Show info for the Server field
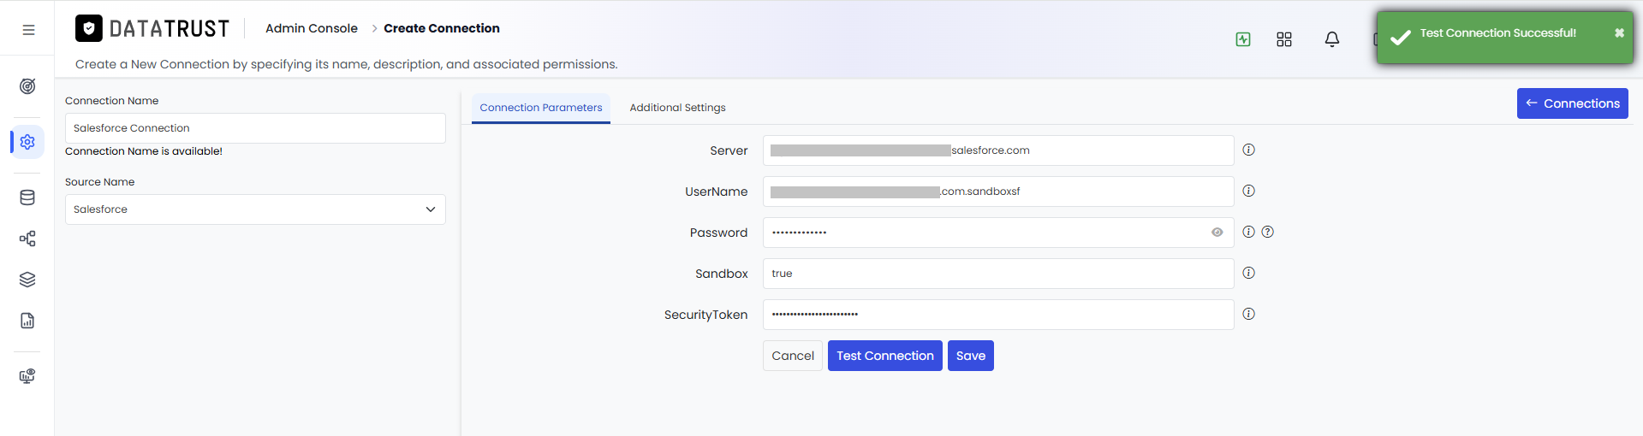The image size is (1643, 436). [x=1249, y=150]
